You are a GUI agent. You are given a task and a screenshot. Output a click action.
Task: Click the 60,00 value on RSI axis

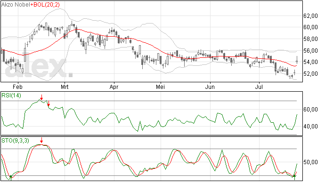pyautogui.click(x=310, y=109)
